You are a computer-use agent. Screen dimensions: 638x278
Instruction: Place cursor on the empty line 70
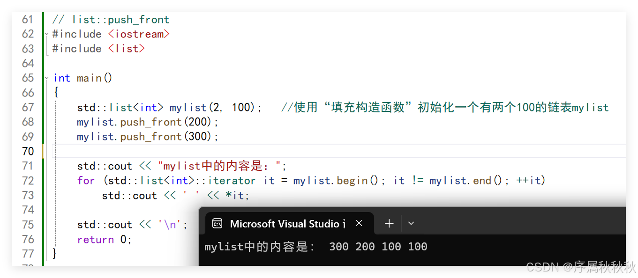tap(281, 151)
